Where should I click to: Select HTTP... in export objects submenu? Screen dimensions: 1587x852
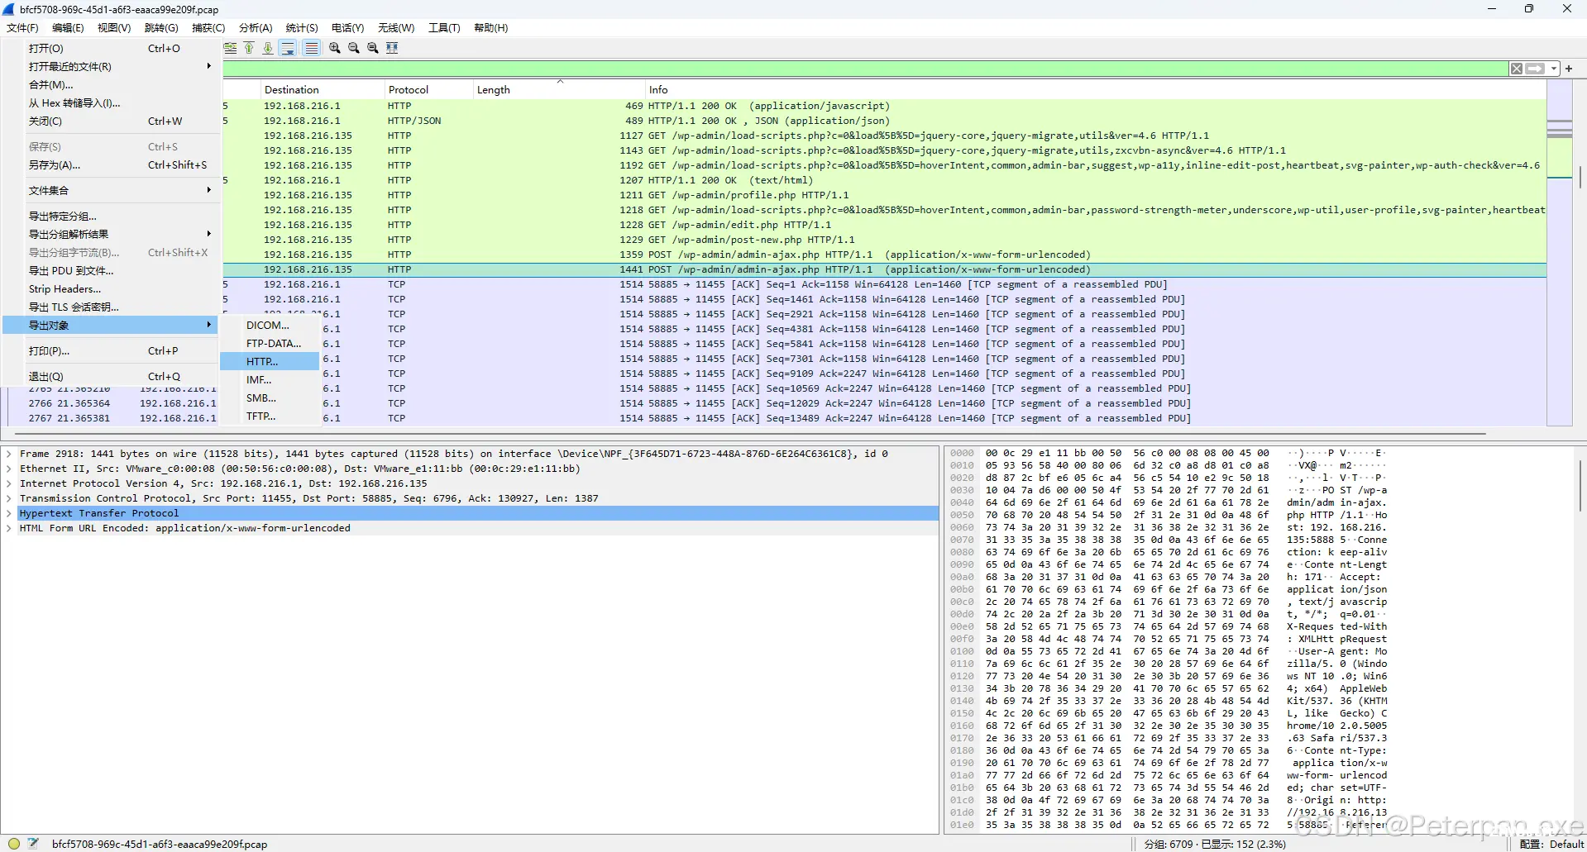tap(270, 362)
